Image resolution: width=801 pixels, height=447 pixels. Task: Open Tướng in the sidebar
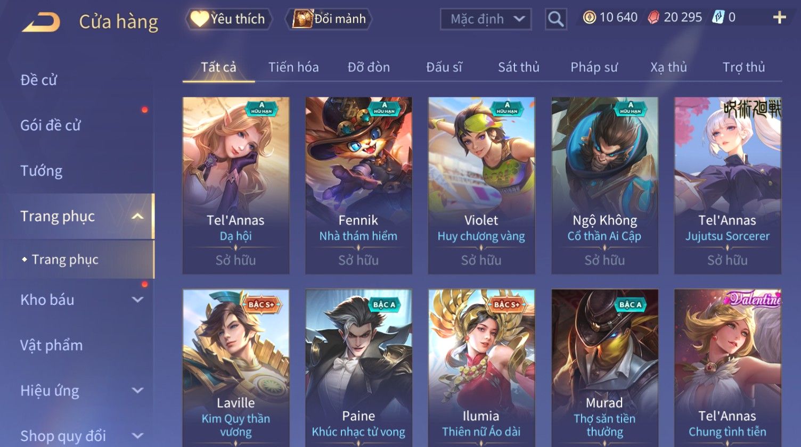pos(42,171)
